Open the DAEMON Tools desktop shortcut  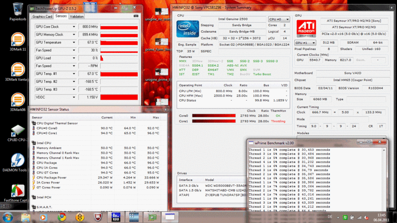(x=15, y=163)
